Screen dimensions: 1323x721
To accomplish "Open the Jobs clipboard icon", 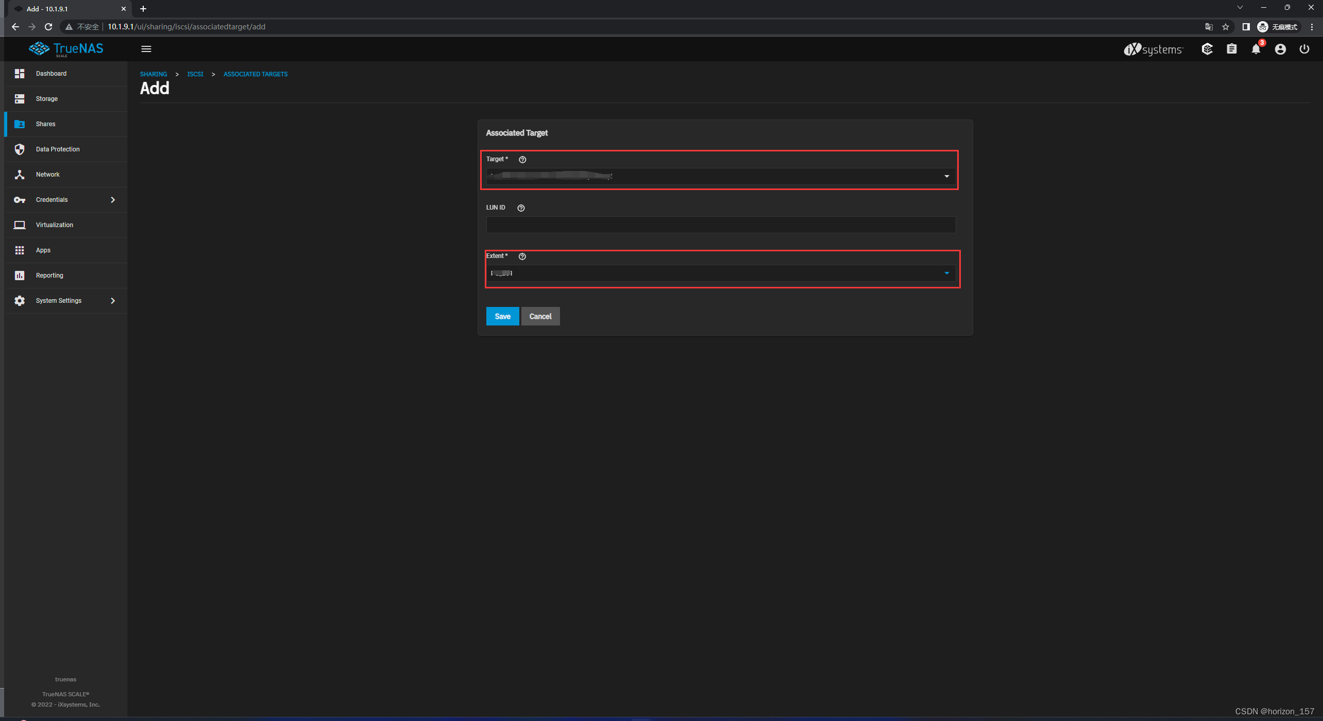I will (1231, 49).
